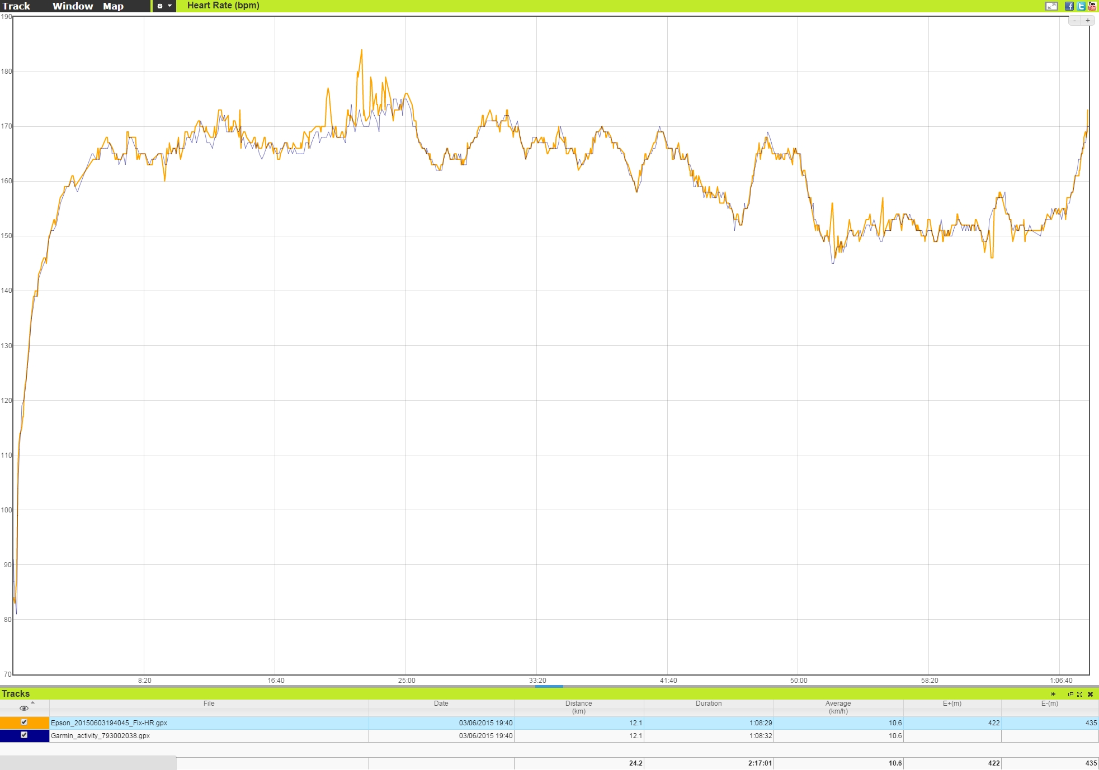Uncheck the Epson track checkbox
This screenshot has height=770, width=1099.
(x=24, y=722)
